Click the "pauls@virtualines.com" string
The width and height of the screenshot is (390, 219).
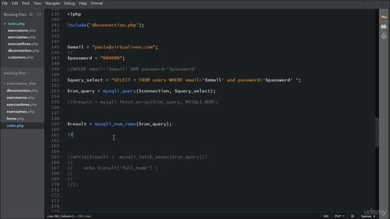(x=124, y=47)
